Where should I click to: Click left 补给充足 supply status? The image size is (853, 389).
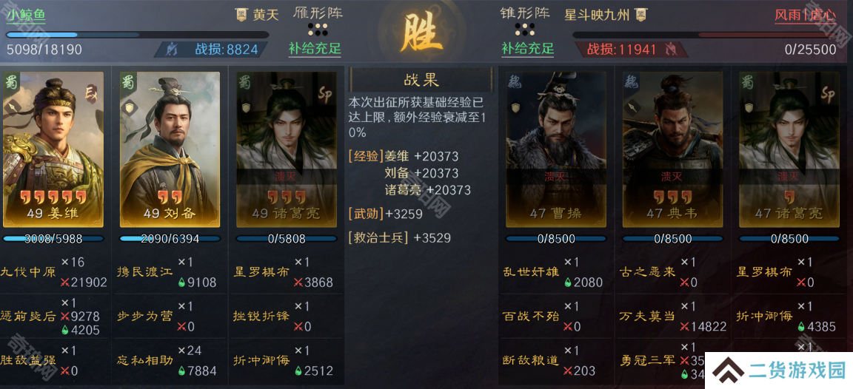coord(315,49)
